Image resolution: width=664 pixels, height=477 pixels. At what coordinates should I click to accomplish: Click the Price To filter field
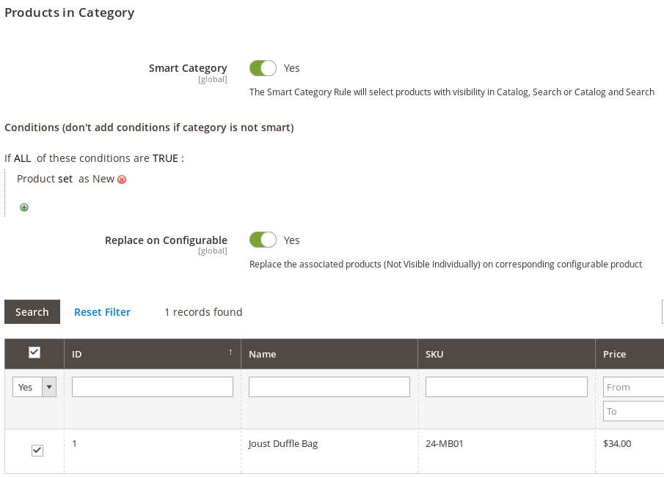633,411
